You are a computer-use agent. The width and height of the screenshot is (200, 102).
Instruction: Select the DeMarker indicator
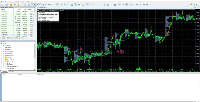[x=10, y=64]
